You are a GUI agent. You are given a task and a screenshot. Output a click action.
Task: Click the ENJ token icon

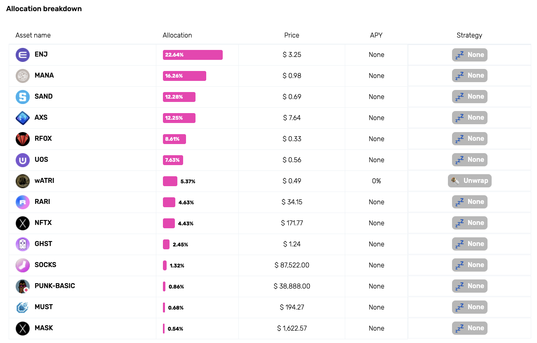[23, 55]
